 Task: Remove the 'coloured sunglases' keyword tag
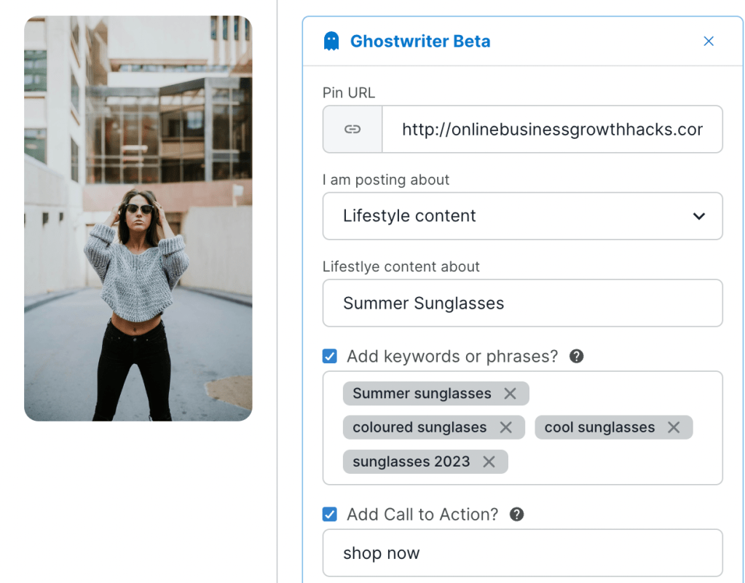click(x=505, y=428)
